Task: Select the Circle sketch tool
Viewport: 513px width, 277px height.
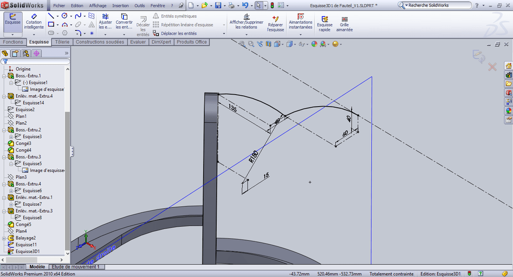Action: point(65,16)
